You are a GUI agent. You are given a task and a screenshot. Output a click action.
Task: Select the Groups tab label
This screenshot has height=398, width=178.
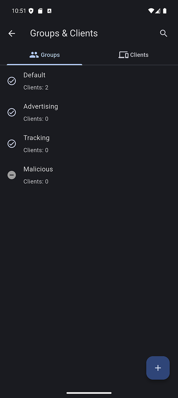tap(50, 55)
